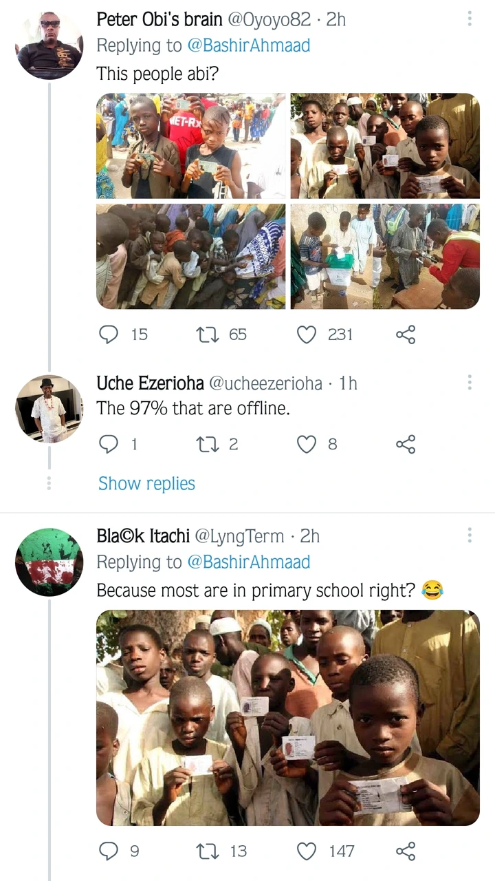Retweet Uche Ezerioha's tweet
Screen dimensions: 495x881
(206, 444)
